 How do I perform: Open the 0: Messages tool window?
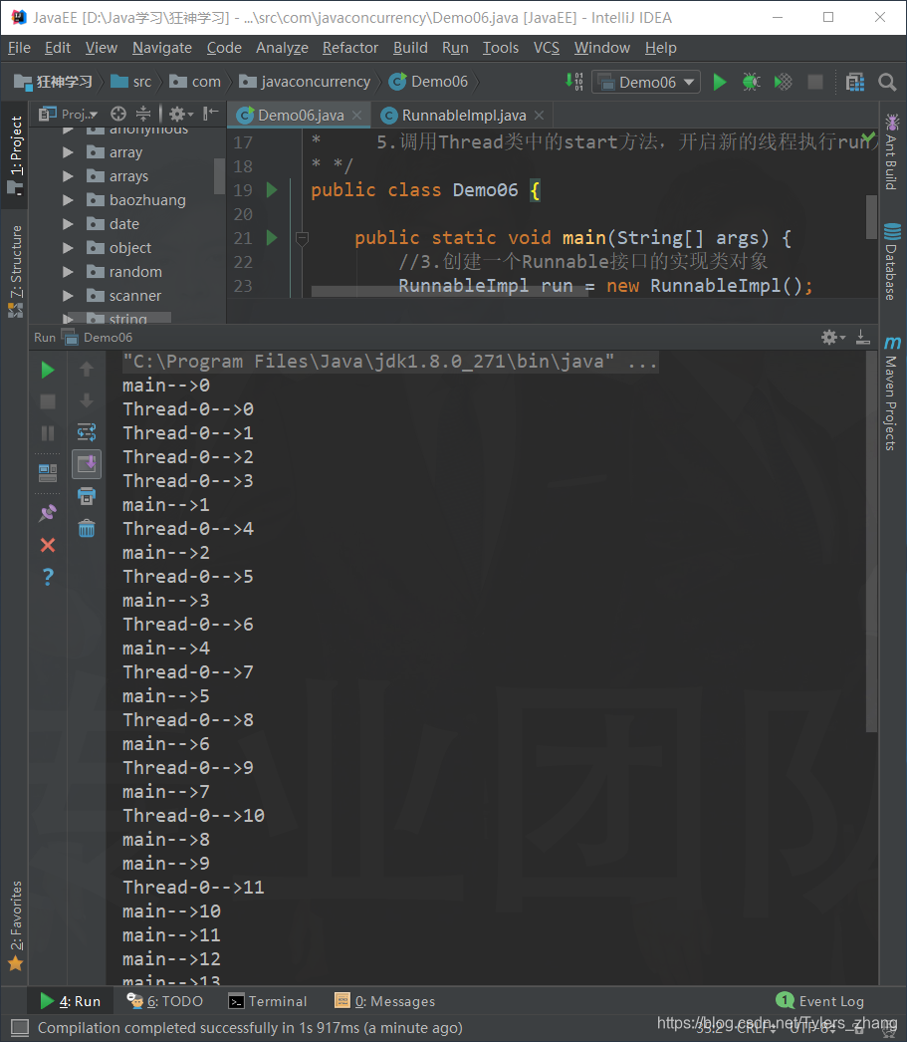tap(385, 1001)
